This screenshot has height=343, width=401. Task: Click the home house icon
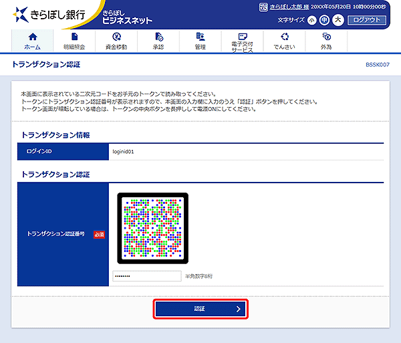pyautogui.click(x=33, y=37)
